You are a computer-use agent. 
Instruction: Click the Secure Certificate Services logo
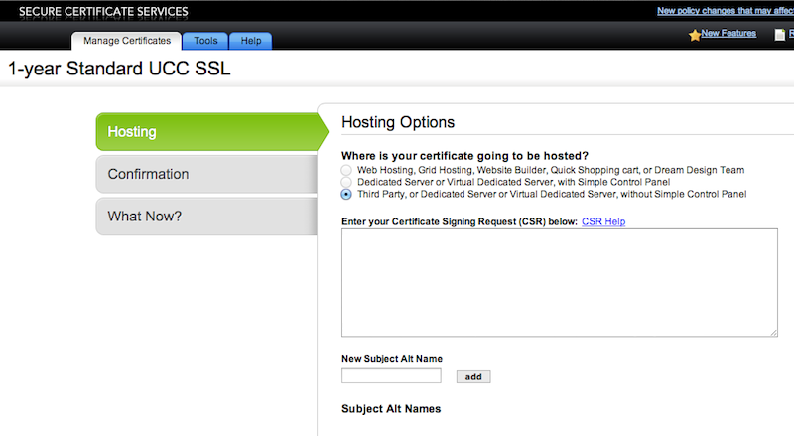pyautogui.click(x=103, y=12)
